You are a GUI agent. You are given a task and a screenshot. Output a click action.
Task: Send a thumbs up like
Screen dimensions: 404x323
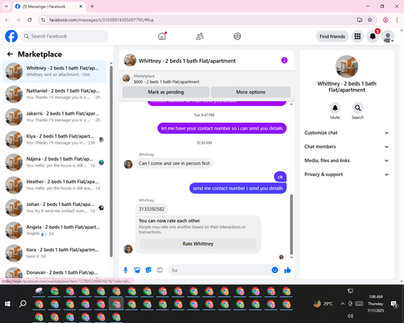[x=288, y=270]
